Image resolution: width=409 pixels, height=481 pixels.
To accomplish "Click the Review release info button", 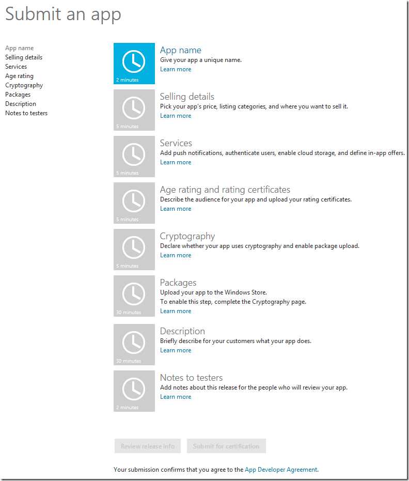I will (148, 446).
